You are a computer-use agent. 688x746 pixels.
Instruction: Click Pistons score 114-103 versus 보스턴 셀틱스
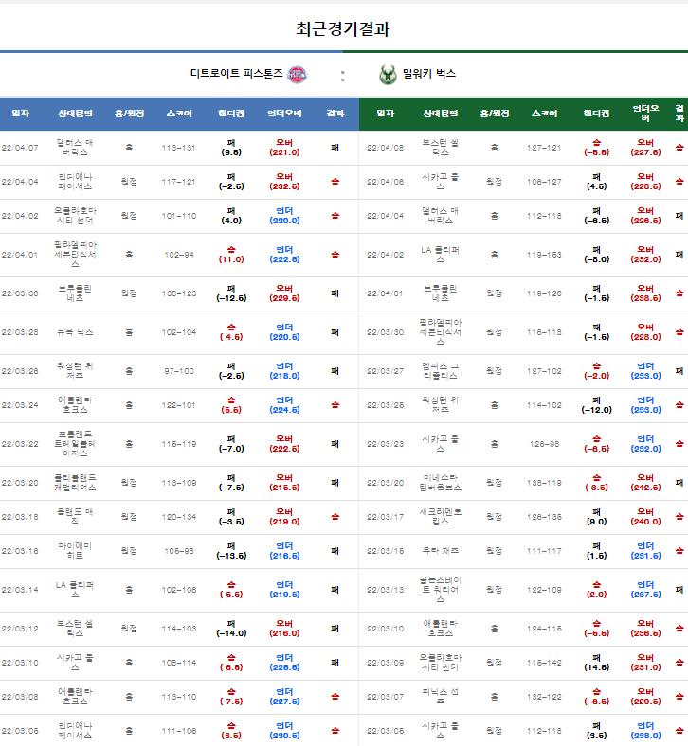tap(178, 628)
